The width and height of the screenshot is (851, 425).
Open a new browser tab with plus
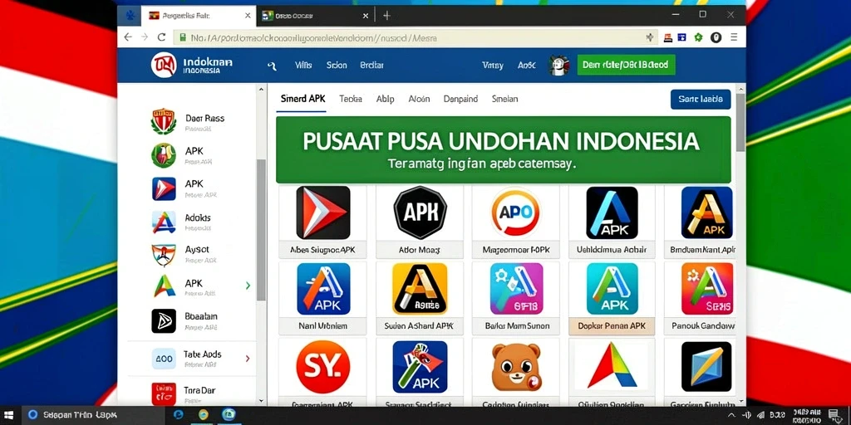point(386,16)
